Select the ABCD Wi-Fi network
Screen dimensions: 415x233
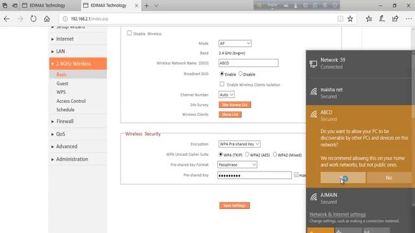[x=359, y=115]
